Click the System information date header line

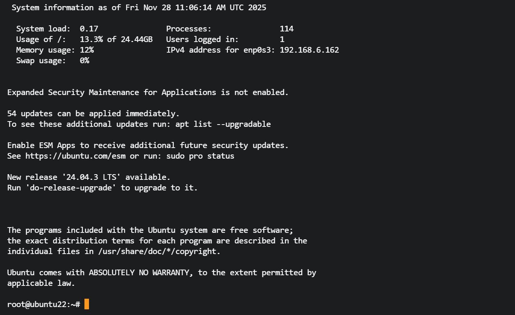139,8
